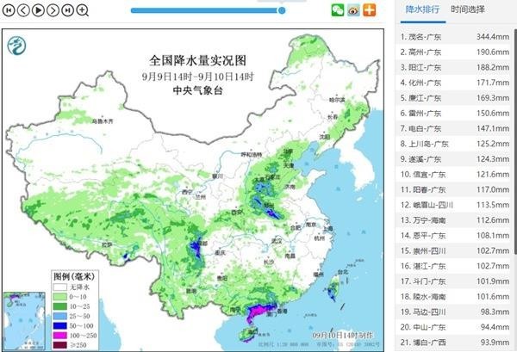Image resolution: width=517 pixels, height=352 pixels.
Task: Jump to the first frame of the animation
Action: (9, 10)
